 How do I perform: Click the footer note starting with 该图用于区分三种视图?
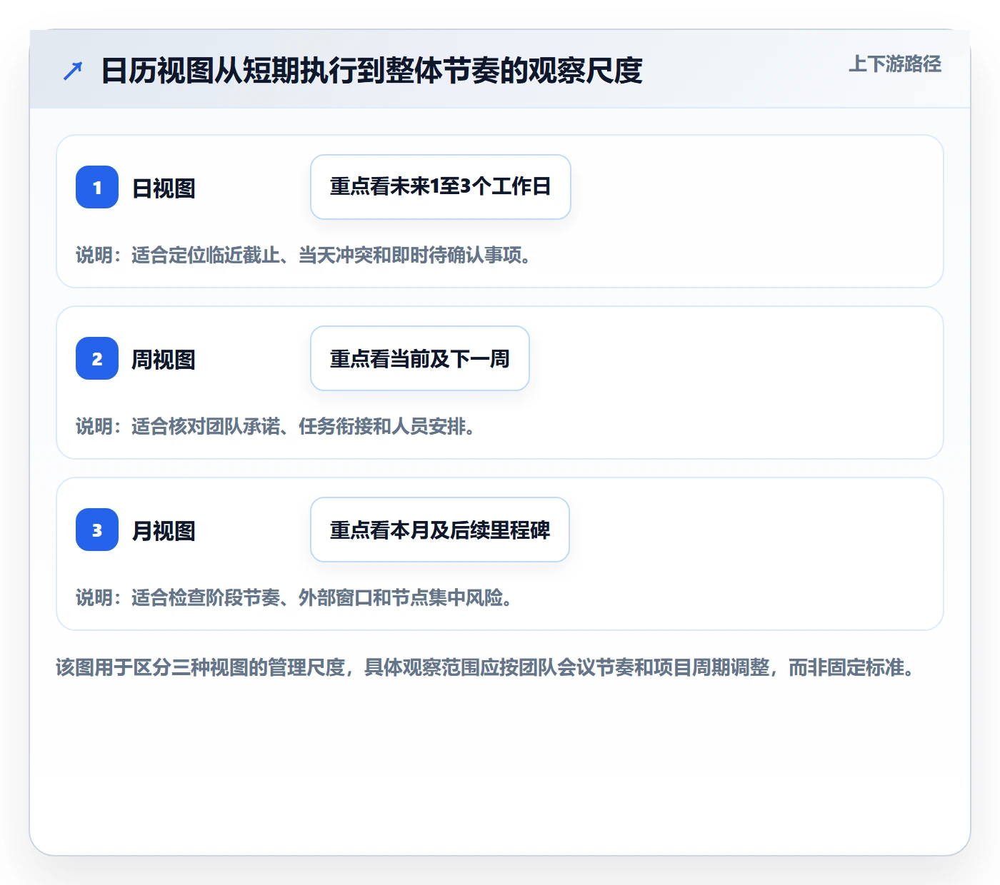click(486, 667)
